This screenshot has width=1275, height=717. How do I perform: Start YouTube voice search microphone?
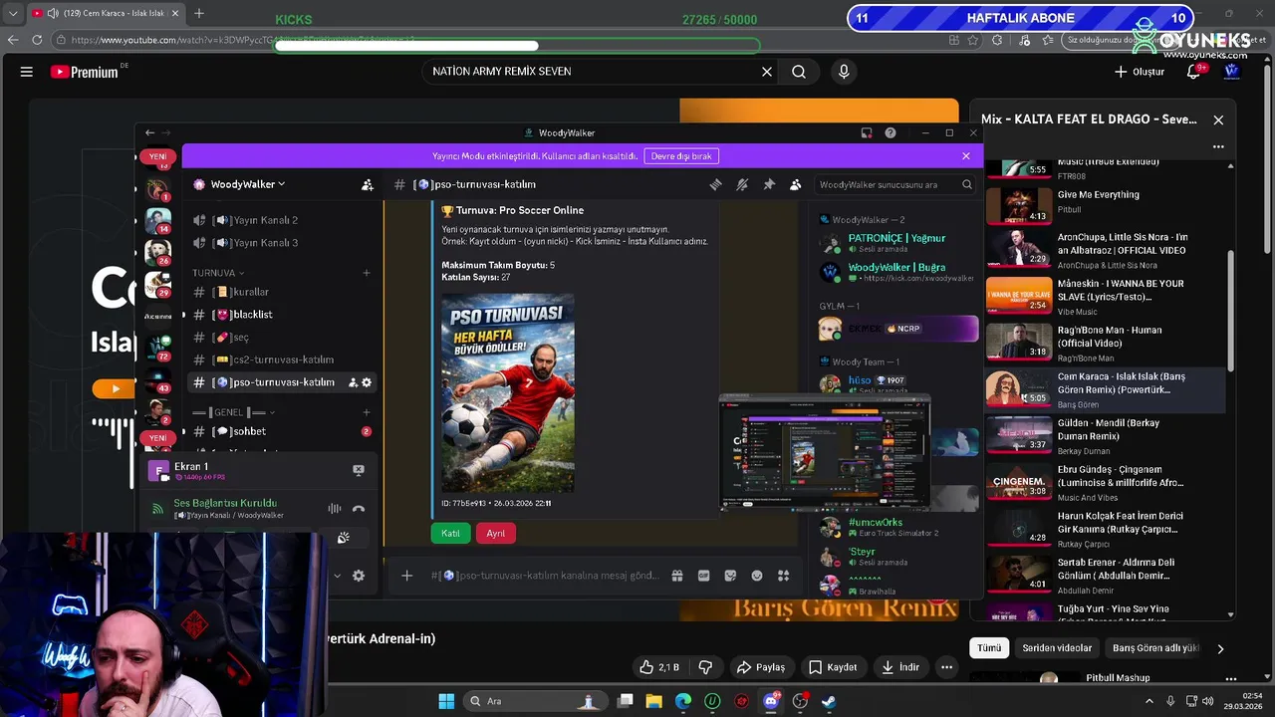tap(844, 72)
